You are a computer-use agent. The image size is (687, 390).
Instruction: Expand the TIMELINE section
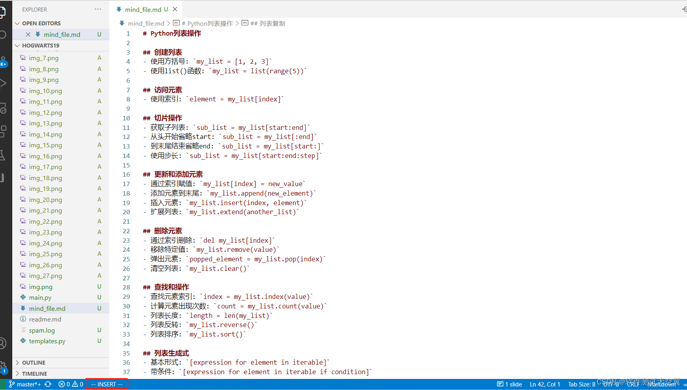point(17,374)
